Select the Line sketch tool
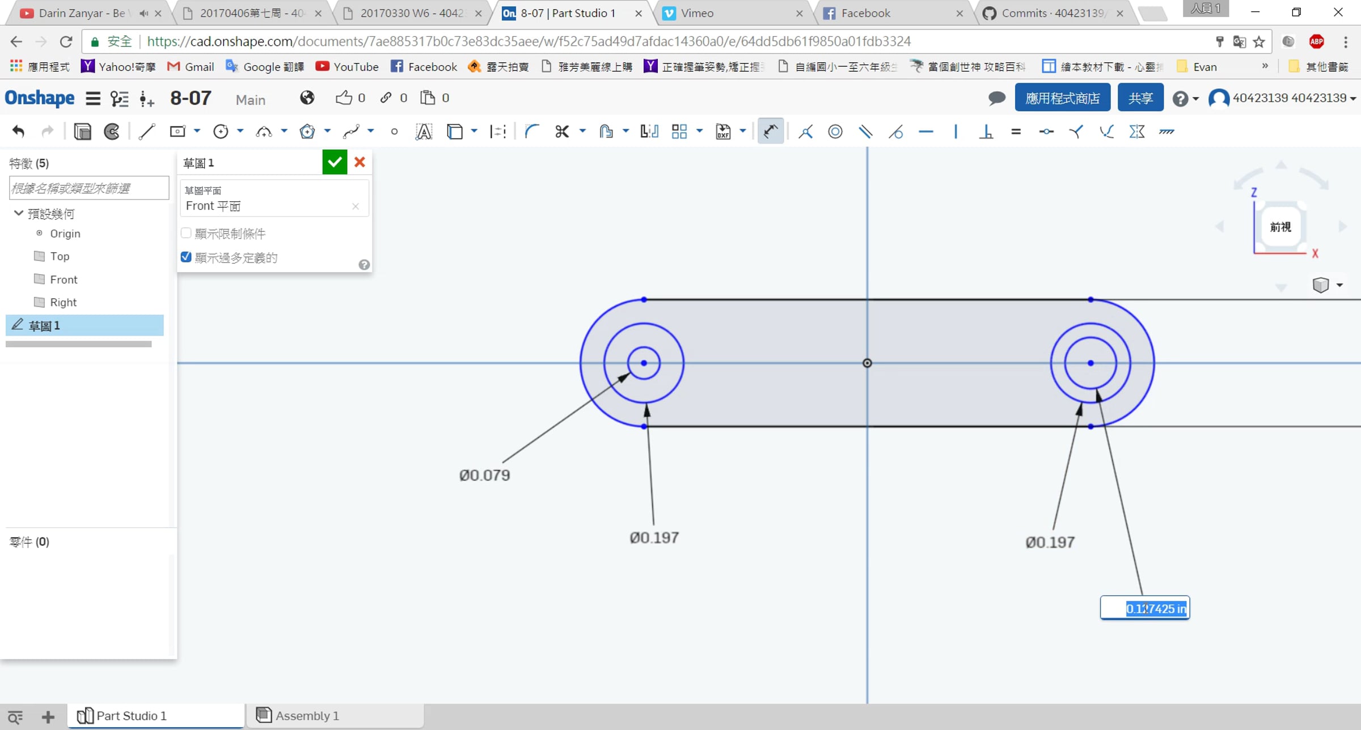1361x730 pixels. [x=146, y=132]
